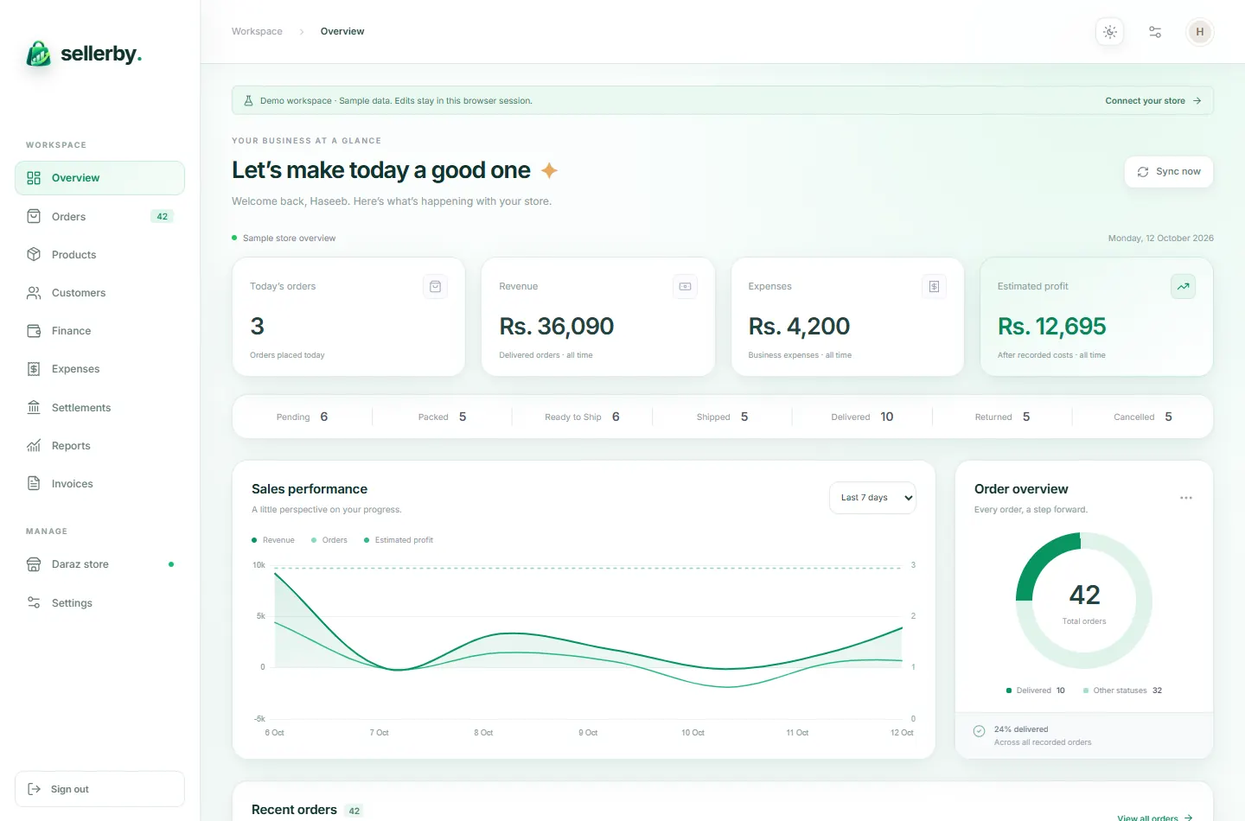Click the Connect your store link
The width and height of the screenshot is (1245, 821).
(1153, 101)
